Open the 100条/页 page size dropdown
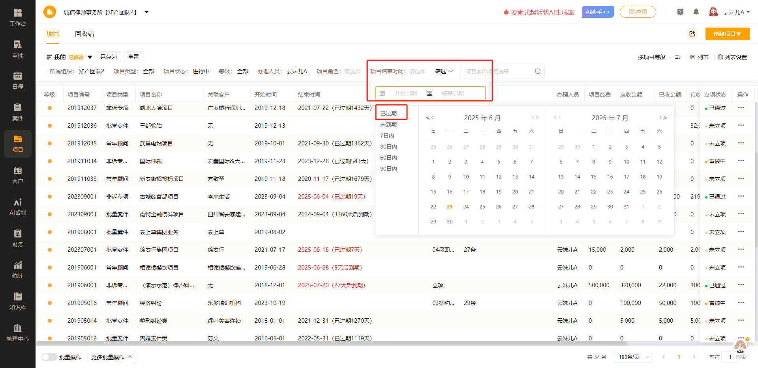Screen dimensions: 758x368 632,357
